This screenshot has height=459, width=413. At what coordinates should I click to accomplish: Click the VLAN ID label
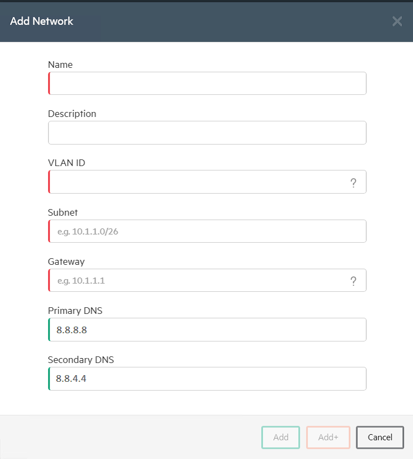pyautogui.click(x=66, y=163)
